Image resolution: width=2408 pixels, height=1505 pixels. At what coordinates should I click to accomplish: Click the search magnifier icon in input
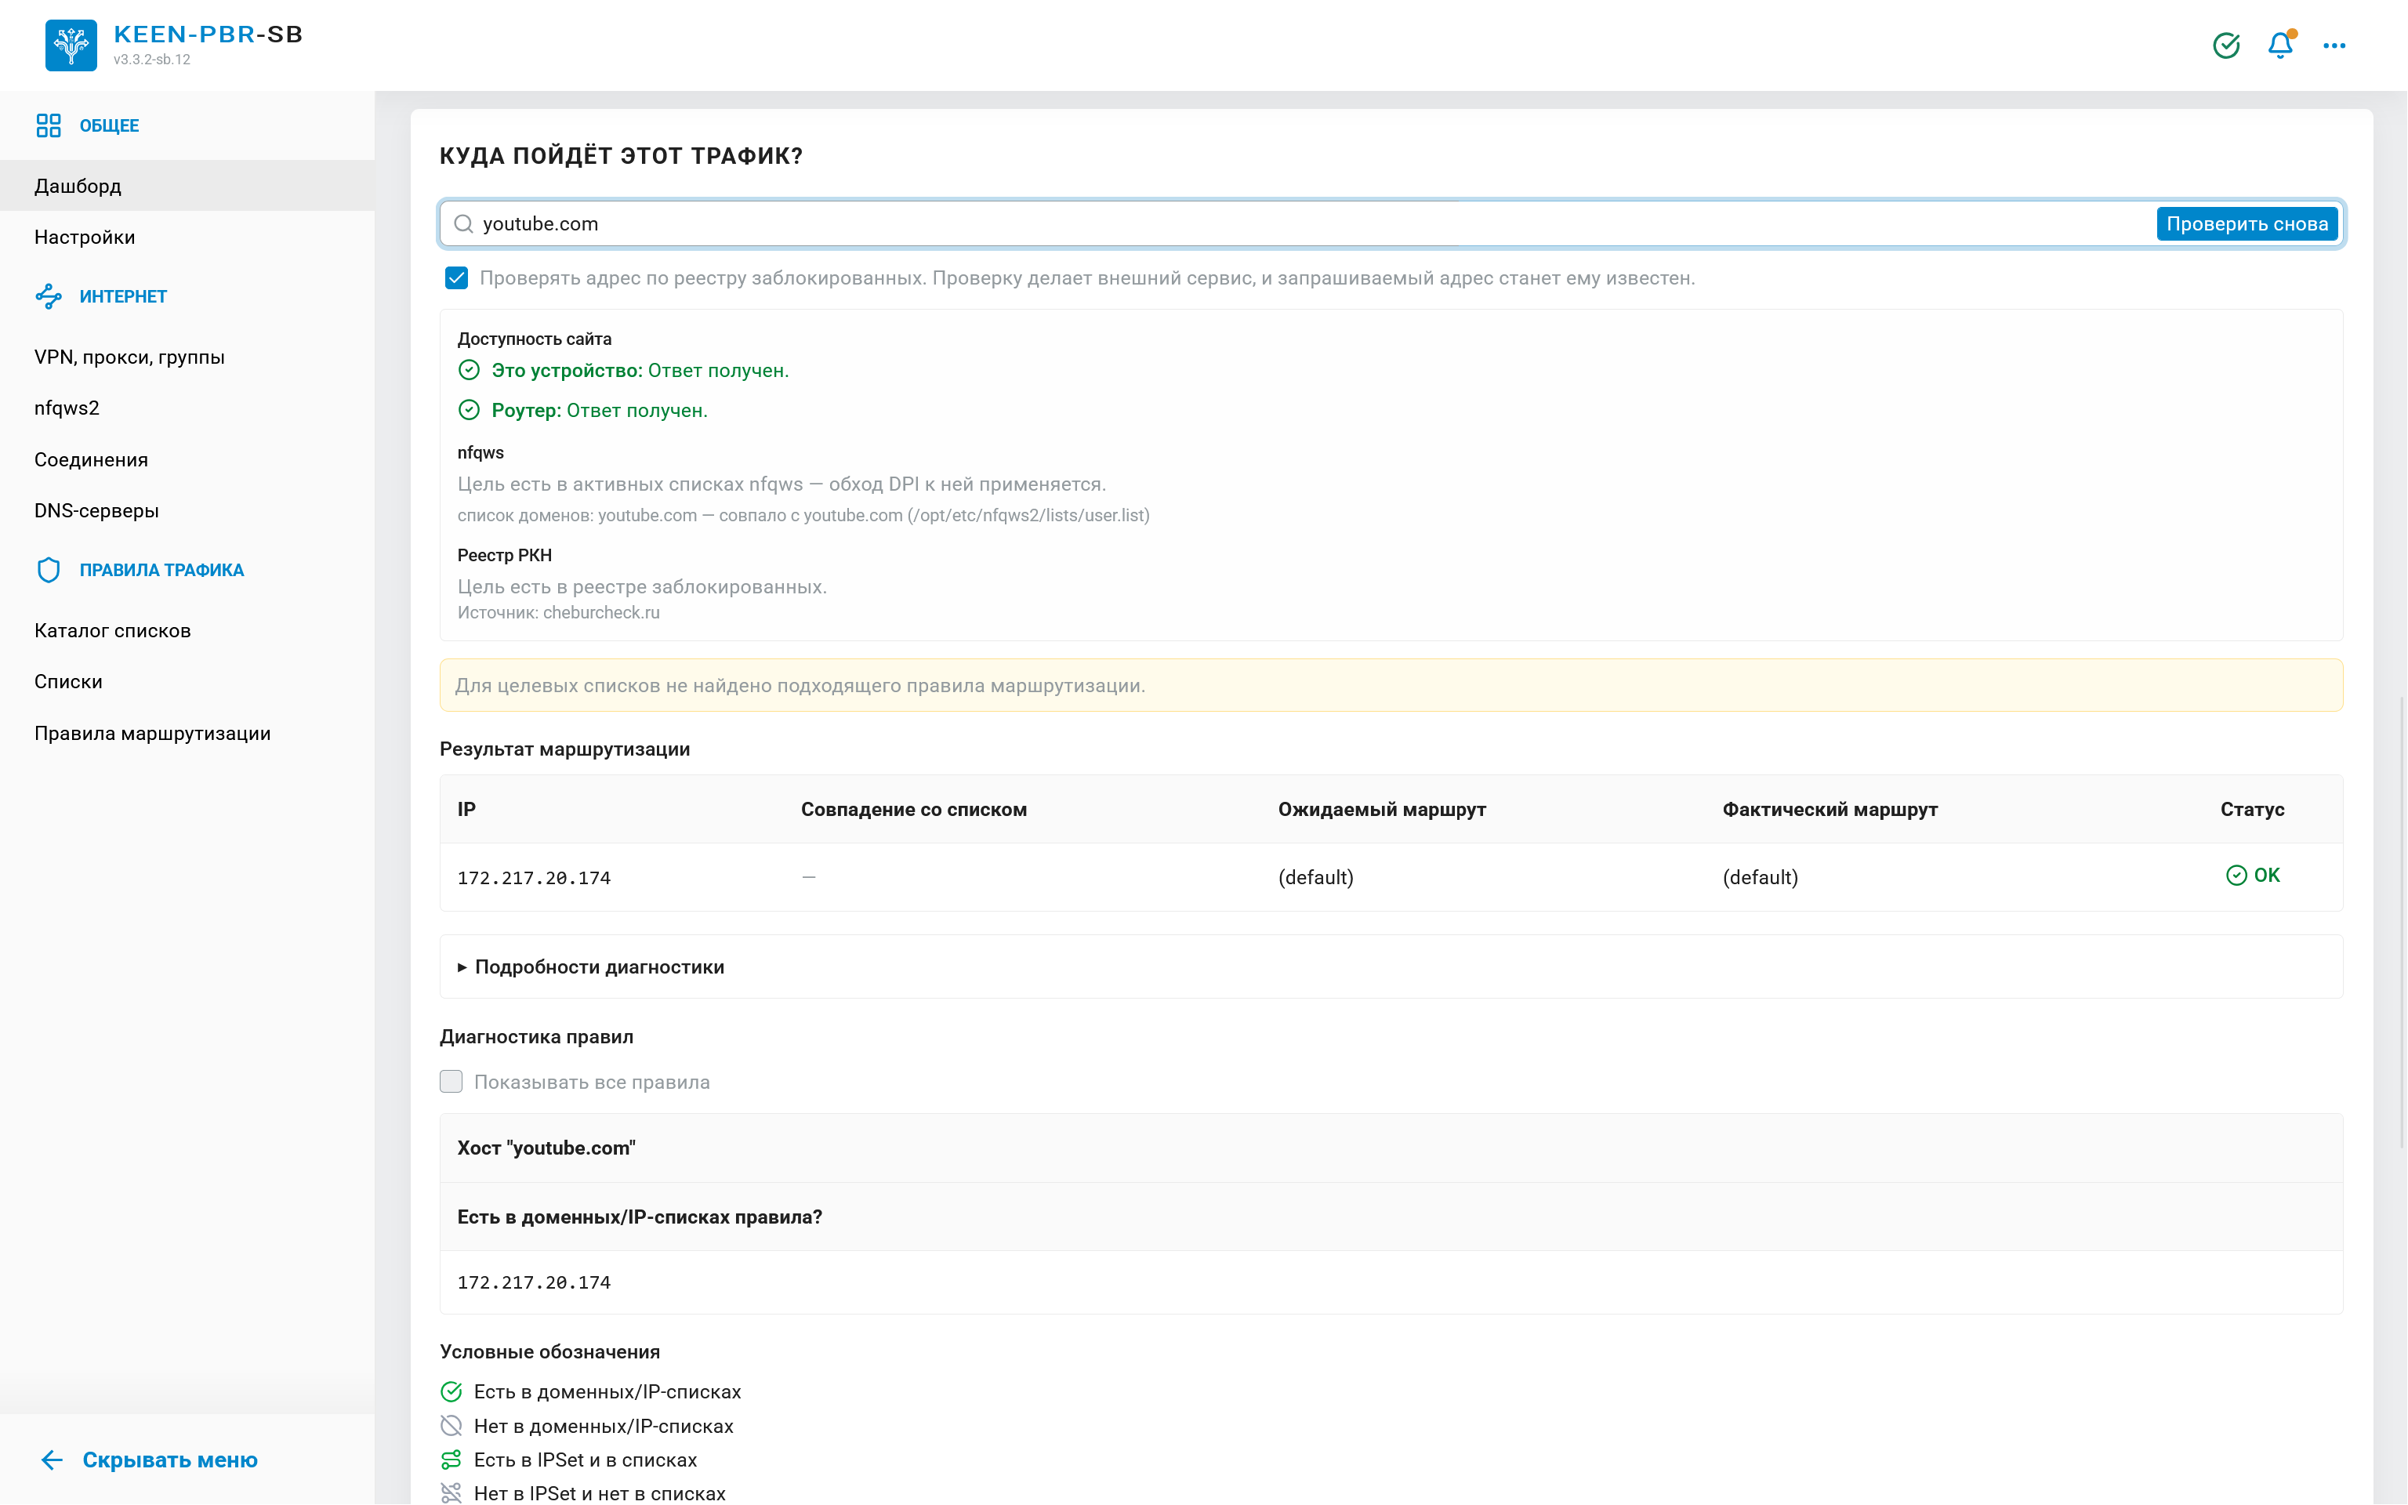464,224
